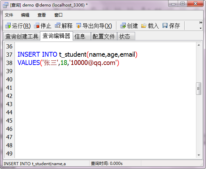Click line number 49 in the gutter

9,154
